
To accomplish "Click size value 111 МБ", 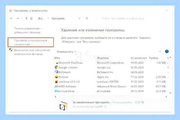I will point(161,82).
